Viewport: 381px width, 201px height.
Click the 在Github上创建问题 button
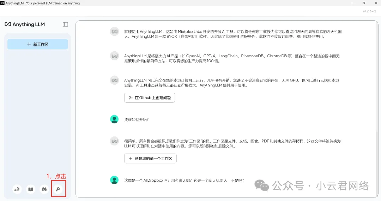[150, 98]
